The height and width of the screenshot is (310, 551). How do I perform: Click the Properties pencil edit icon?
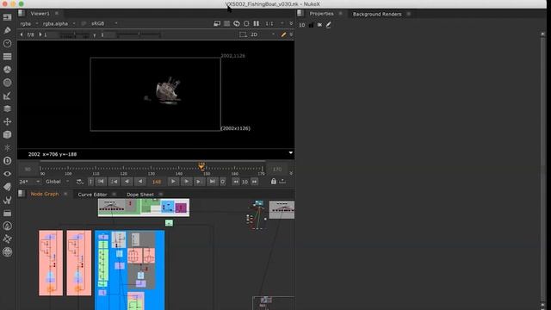click(x=328, y=25)
